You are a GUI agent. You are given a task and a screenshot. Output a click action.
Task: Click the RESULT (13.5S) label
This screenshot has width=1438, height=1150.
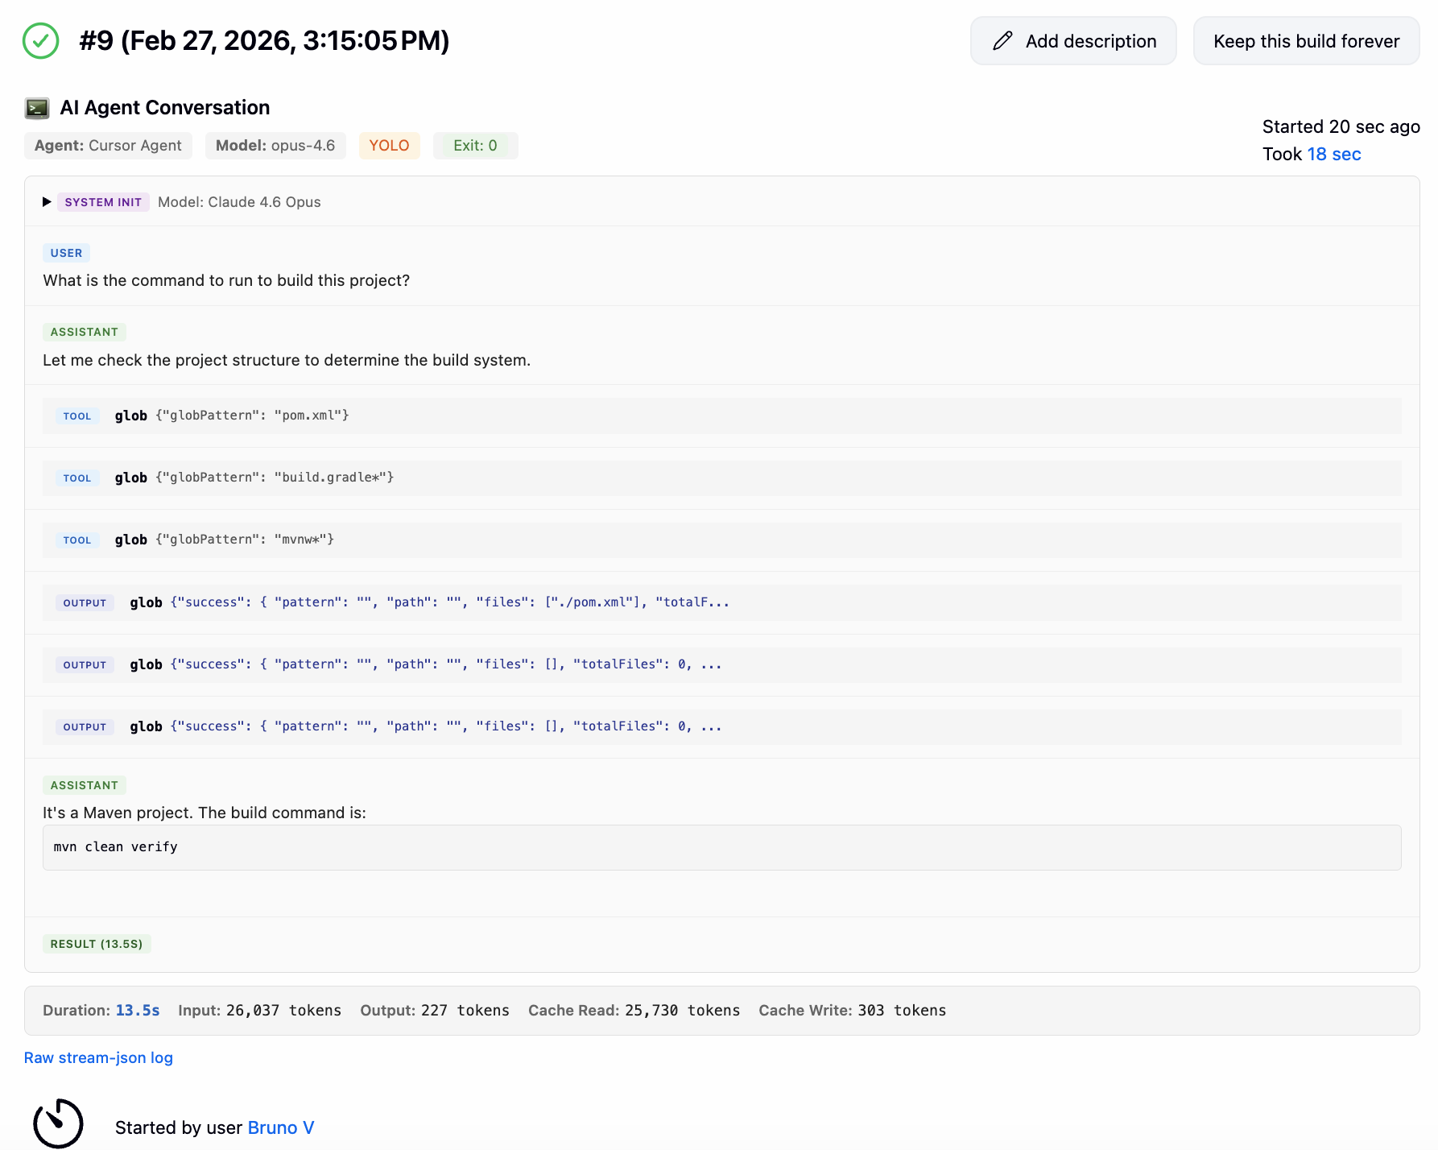(97, 943)
